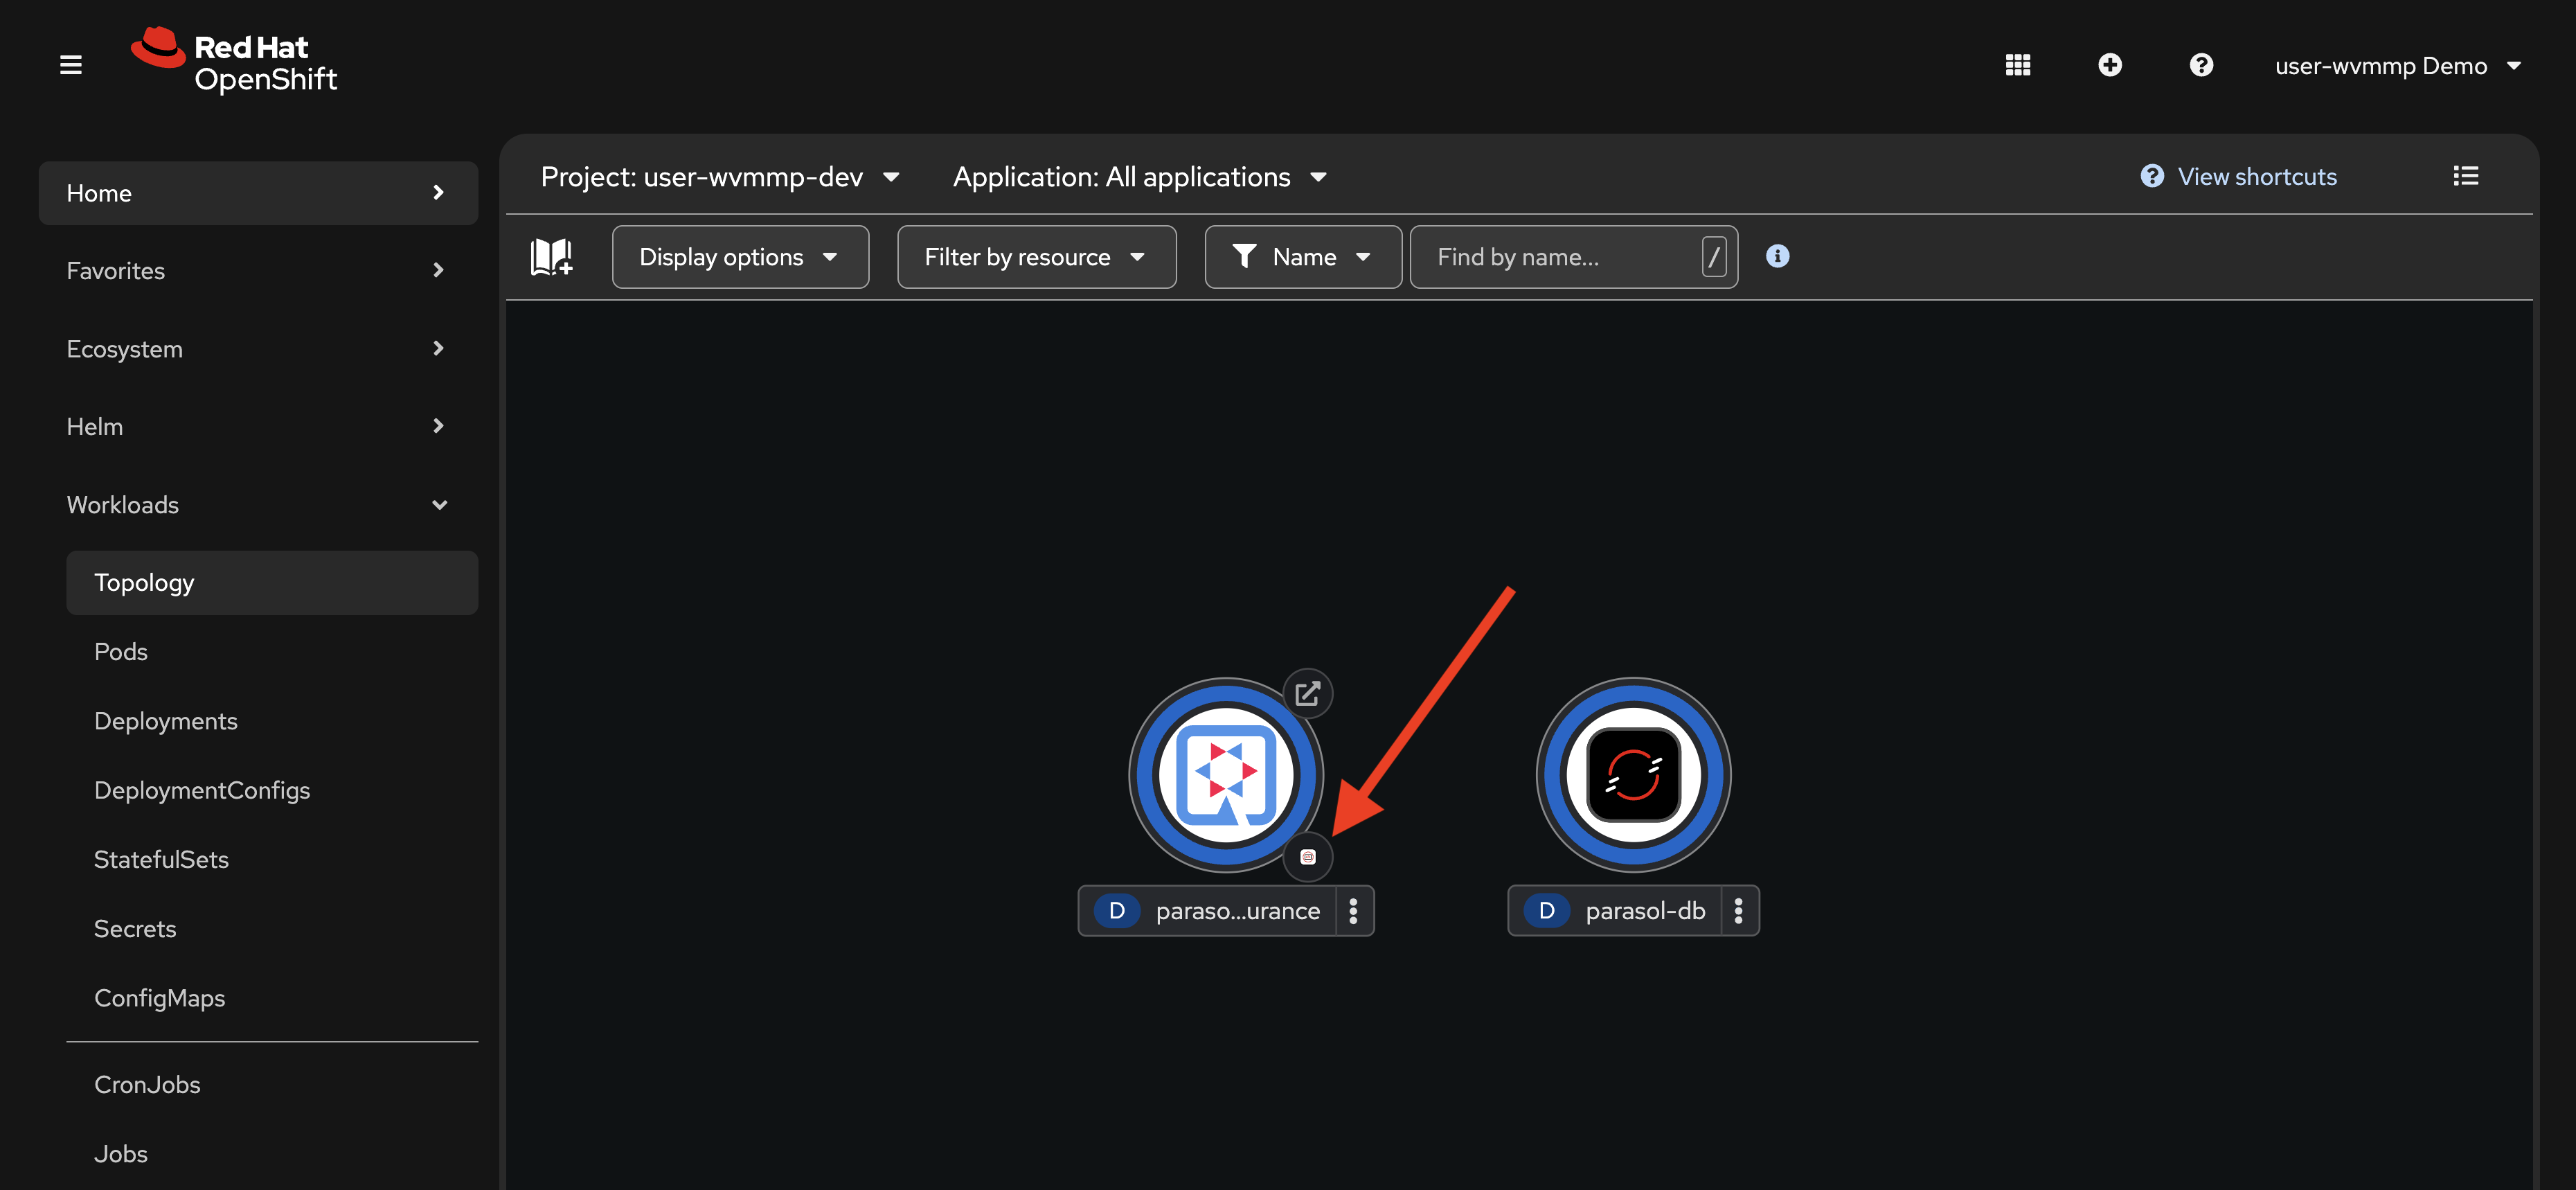Switch to list view icon

[2465, 176]
